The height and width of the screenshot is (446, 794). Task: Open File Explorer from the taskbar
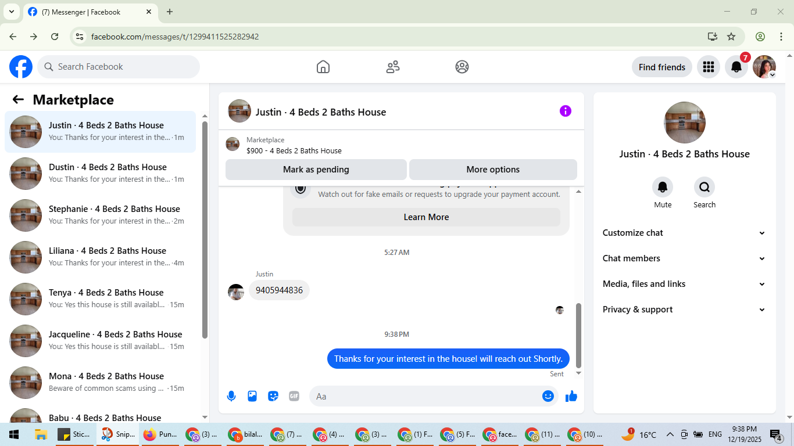point(41,434)
